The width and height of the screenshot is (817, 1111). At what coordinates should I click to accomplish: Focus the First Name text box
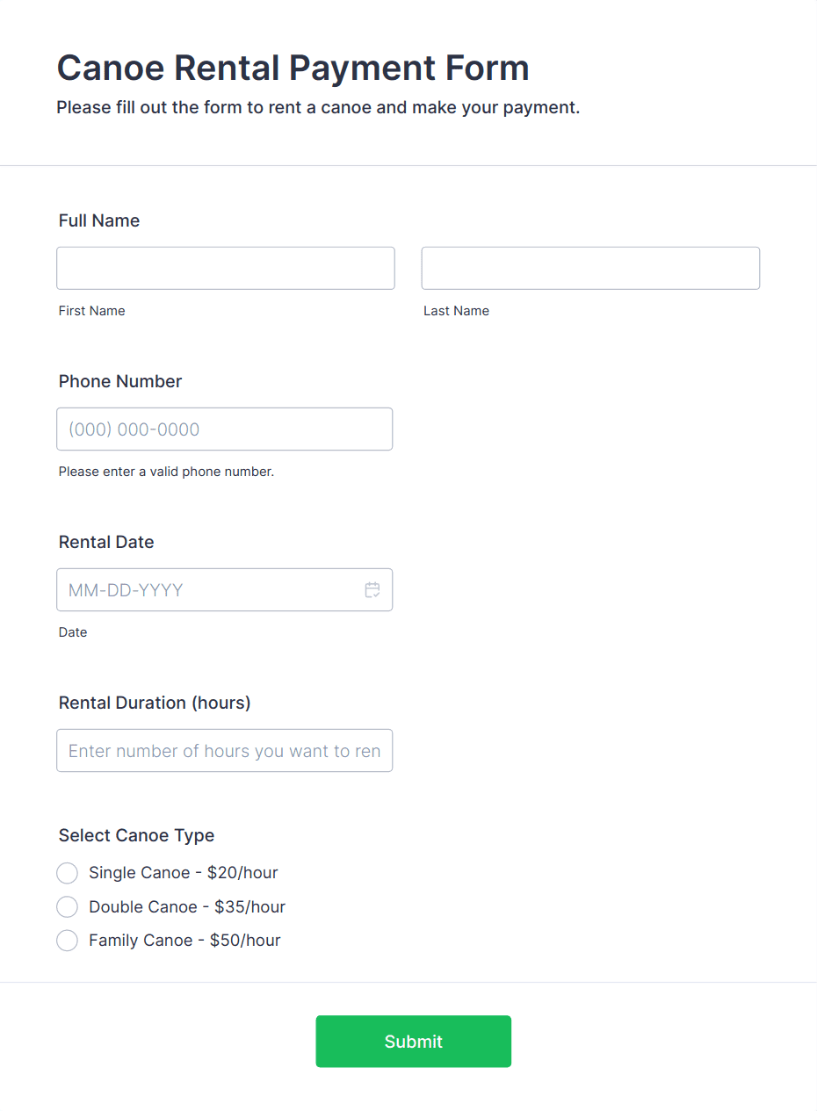point(226,268)
